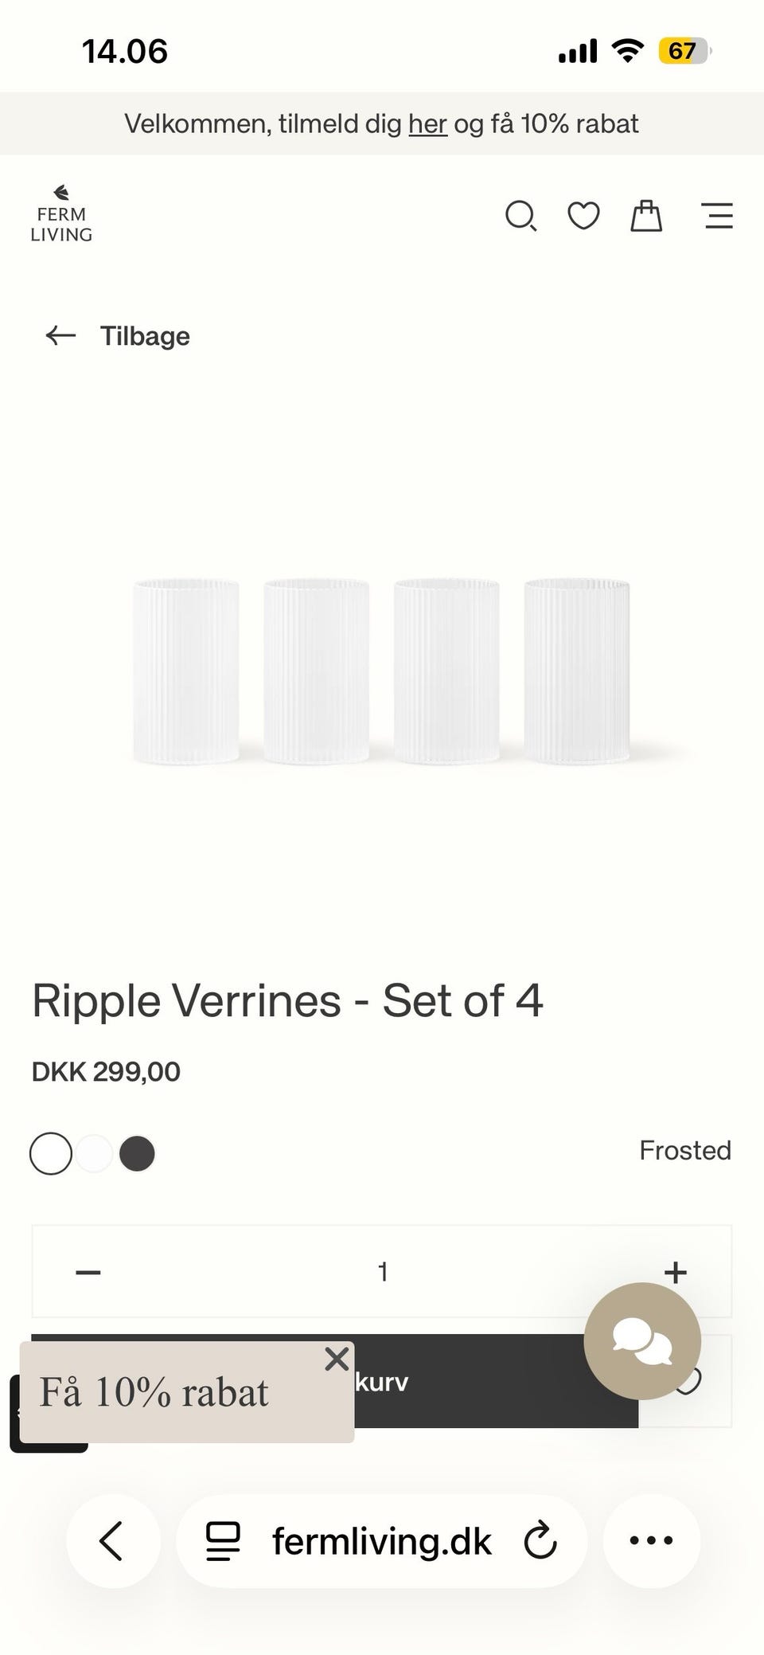Open the wishlist heart icon in header
This screenshot has width=764, height=1655.
pyautogui.click(x=583, y=216)
